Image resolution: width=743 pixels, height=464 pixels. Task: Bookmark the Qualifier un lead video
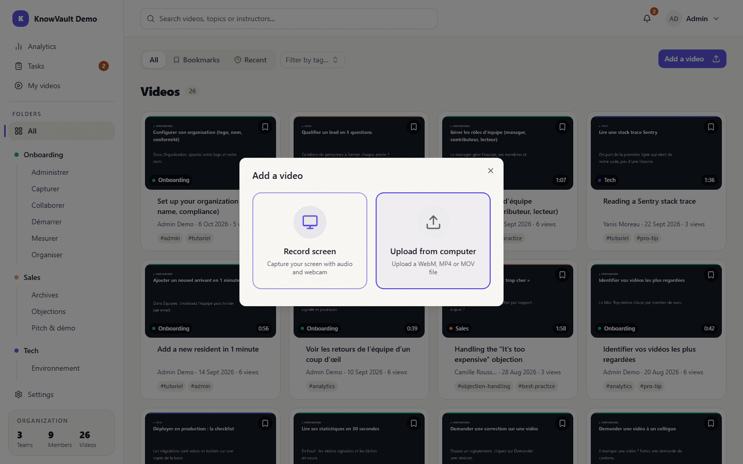pos(414,127)
